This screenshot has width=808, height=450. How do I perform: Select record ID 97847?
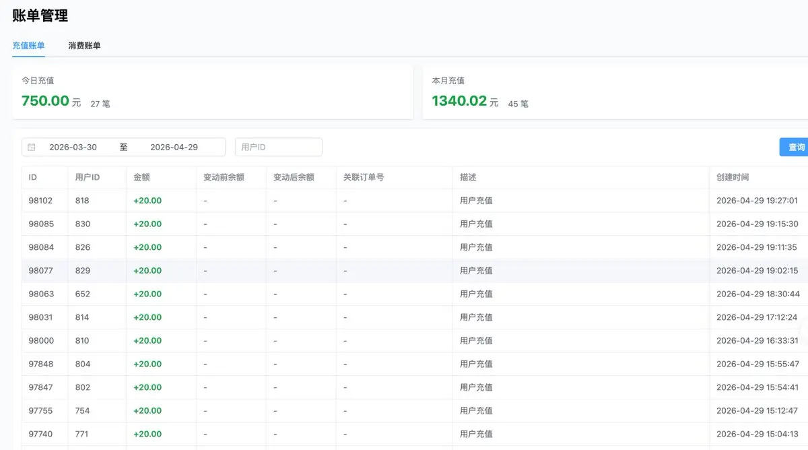41,387
